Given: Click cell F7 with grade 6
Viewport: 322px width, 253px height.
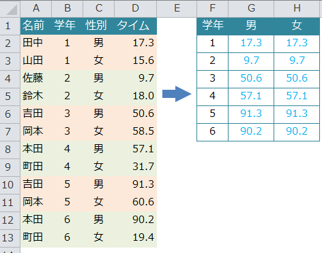Looking at the screenshot, I should (x=212, y=131).
